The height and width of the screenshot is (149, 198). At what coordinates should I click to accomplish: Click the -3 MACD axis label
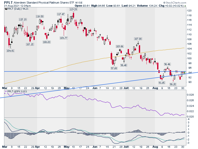tap(188, 143)
